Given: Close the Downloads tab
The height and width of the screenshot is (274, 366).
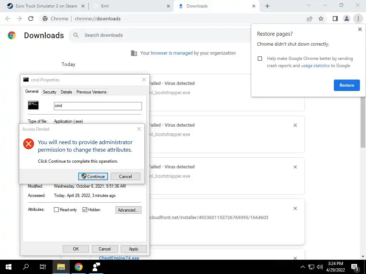Looking at the screenshot, I should 254,6.
